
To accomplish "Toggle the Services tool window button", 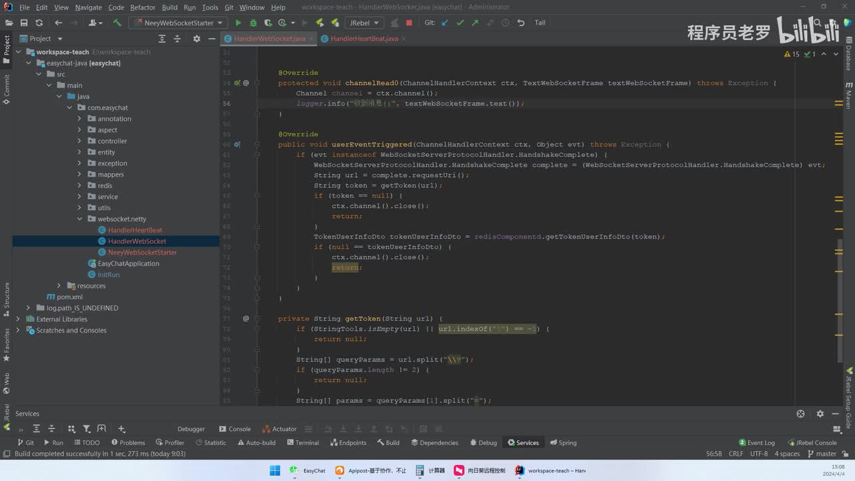I will [523, 442].
